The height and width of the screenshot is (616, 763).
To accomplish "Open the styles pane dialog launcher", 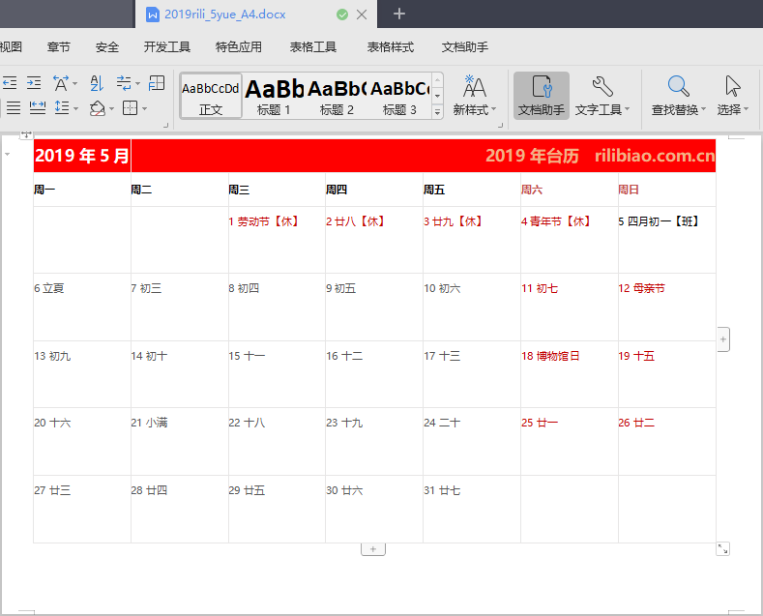I will coord(501,125).
